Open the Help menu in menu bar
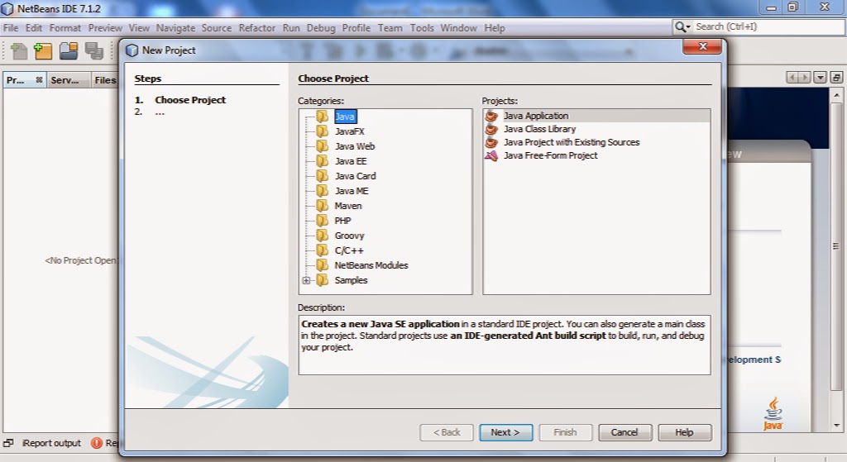This screenshot has width=847, height=462. [x=495, y=27]
